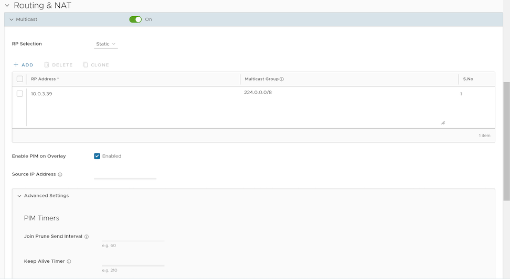Collapse the Multicast section chevron
510x279 pixels.
[12, 19]
